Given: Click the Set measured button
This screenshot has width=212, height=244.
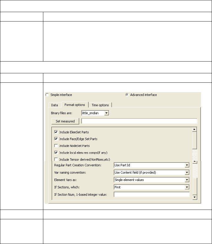Looking at the screenshot, I should (x=65, y=121).
